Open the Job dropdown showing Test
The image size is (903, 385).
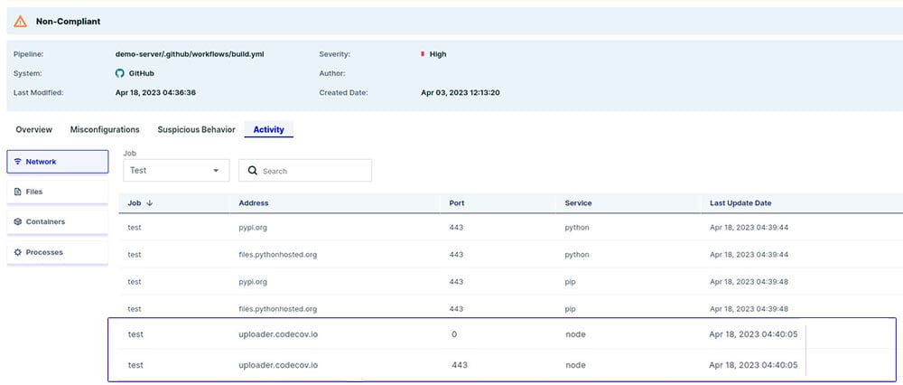click(176, 171)
